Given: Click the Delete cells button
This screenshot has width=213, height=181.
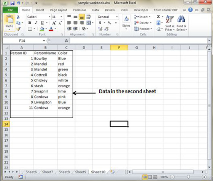Looking at the screenshot, I should pyautogui.click(x=143, y=23).
